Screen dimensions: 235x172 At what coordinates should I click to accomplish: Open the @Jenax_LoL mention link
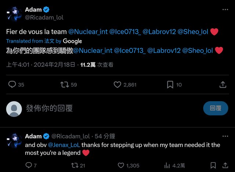tap(62, 145)
